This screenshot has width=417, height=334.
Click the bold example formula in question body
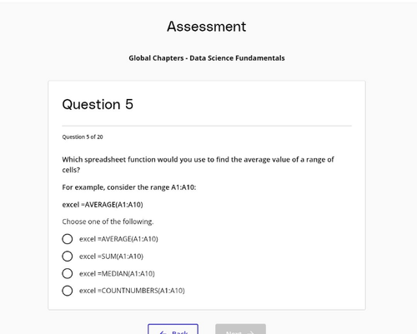pos(103,205)
